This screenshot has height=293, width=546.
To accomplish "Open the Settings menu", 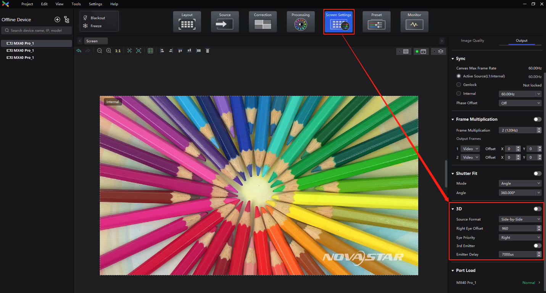I will 95,4.
